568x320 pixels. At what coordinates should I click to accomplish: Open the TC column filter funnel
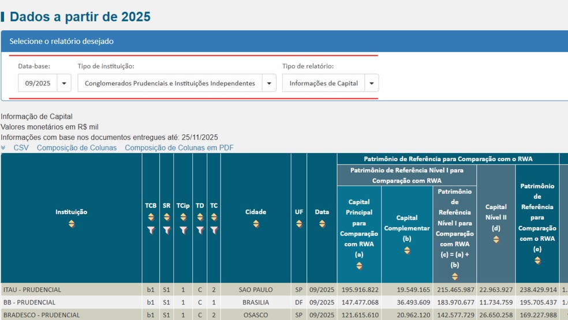pos(214,230)
